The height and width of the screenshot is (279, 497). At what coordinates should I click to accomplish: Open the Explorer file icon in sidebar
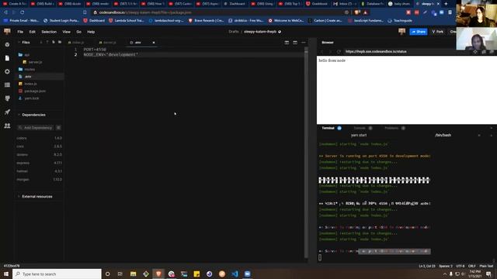(7, 58)
